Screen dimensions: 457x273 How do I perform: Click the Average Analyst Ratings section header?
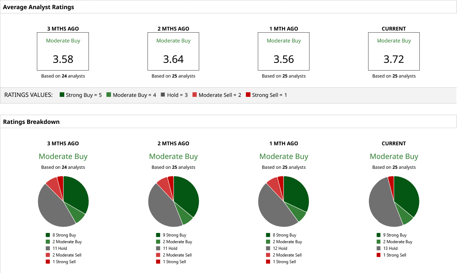click(38, 7)
